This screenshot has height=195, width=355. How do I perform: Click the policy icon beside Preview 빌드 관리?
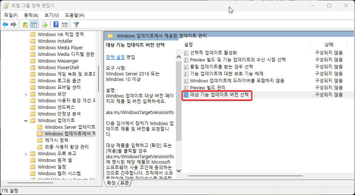tap(186, 88)
